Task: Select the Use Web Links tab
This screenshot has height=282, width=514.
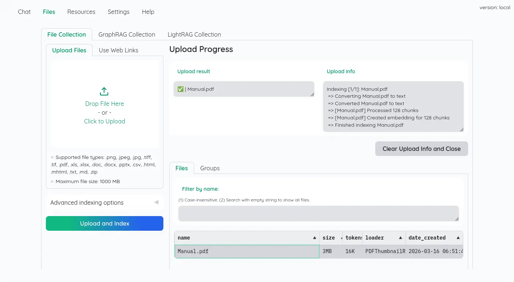Action: [x=118, y=50]
